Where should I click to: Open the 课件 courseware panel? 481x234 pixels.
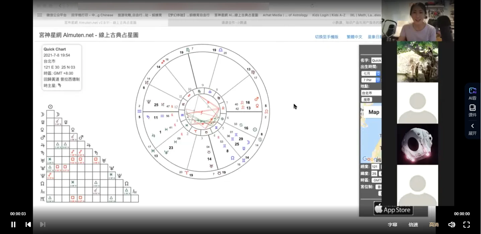click(x=473, y=111)
